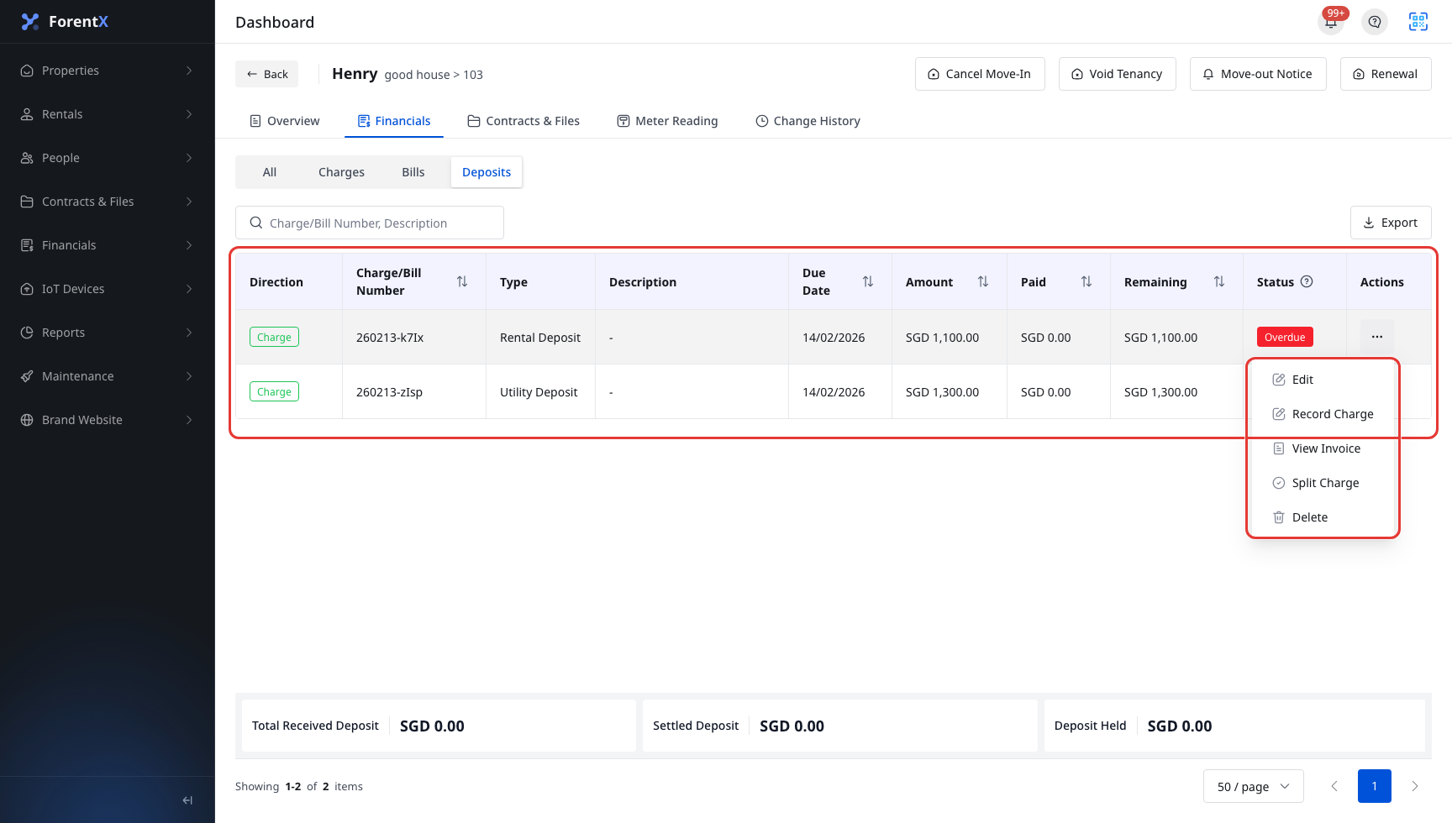Open the notifications bell with 99+ badge
The width and height of the screenshot is (1452, 823).
1331,22
